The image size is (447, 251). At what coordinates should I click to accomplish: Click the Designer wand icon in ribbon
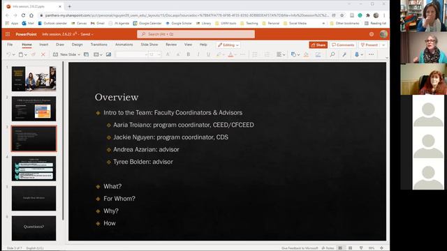(344, 54)
